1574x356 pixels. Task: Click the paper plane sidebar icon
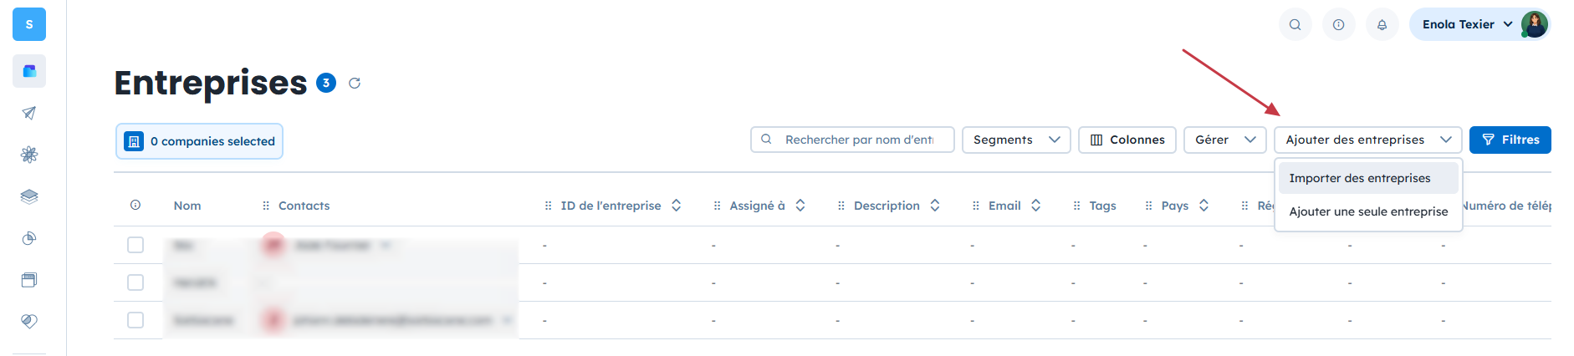point(29,113)
